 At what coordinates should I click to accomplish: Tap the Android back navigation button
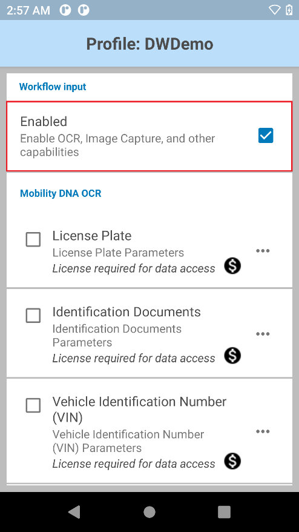click(74, 512)
